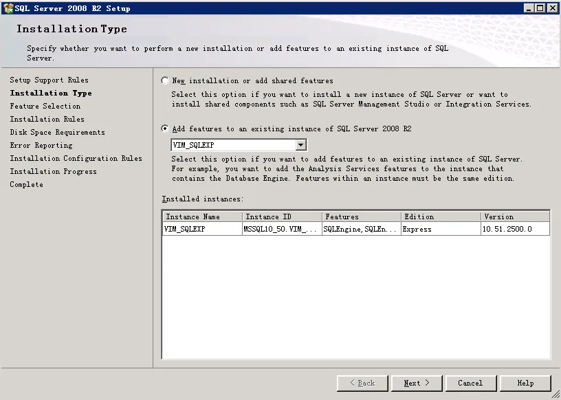Click the 10.51.2500.0 version cell
This screenshot has height=400, width=561.
point(515,229)
